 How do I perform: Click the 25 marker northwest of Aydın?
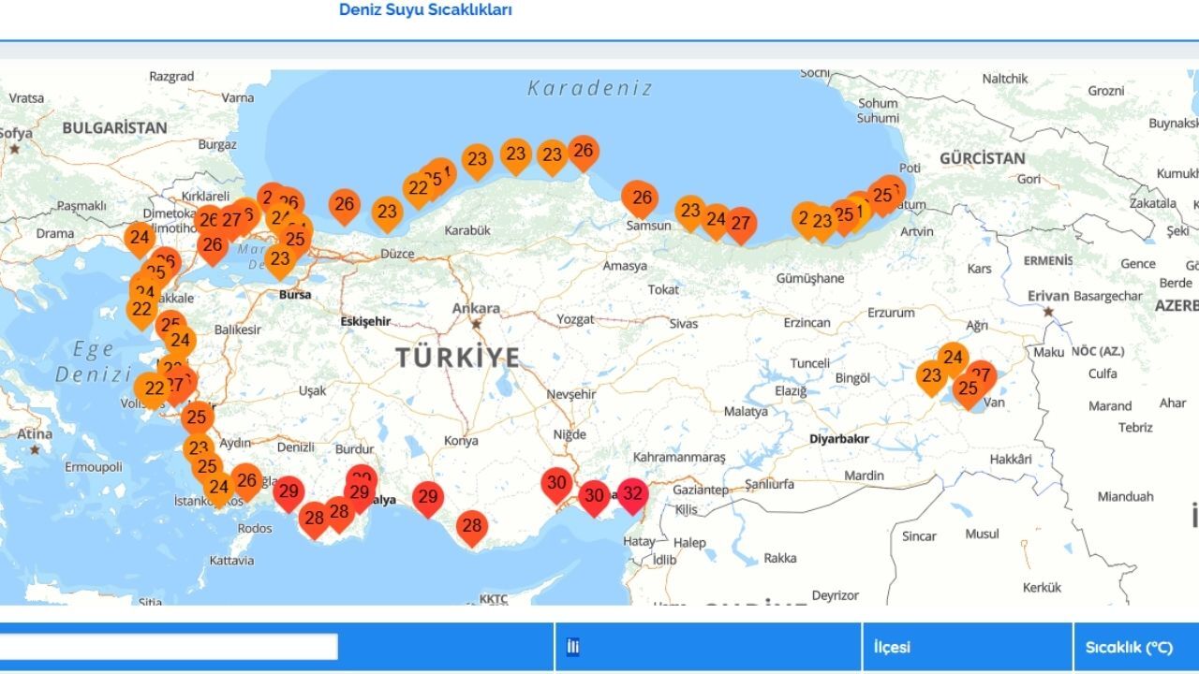pos(198,418)
